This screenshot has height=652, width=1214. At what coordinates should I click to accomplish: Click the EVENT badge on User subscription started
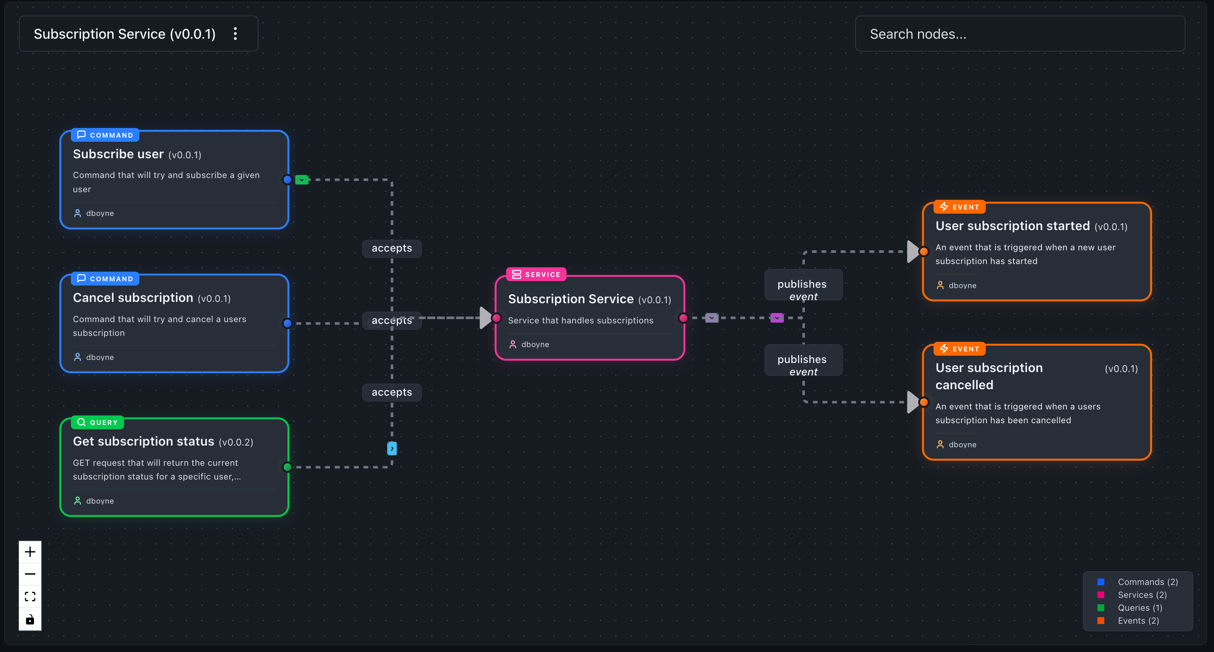[959, 207]
